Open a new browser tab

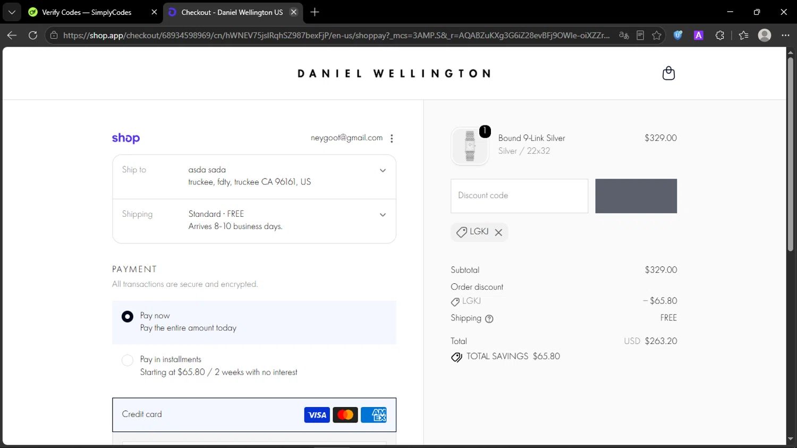coord(315,12)
